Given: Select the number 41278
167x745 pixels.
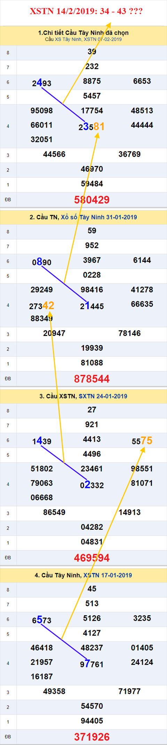Looking at the screenshot, I should (x=142, y=290).
